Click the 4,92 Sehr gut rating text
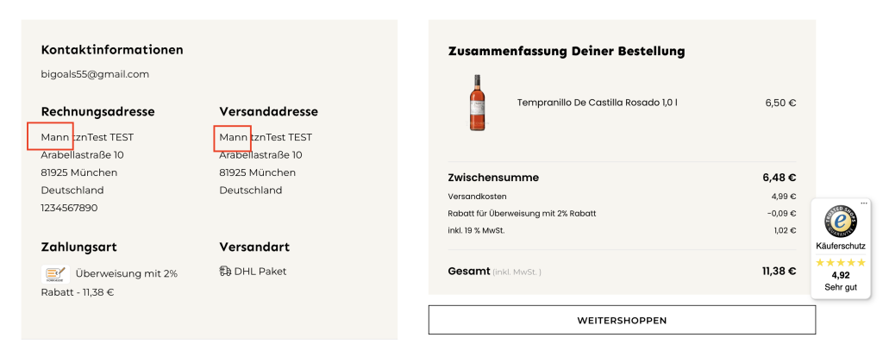883x344 pixels. [841, 281]
